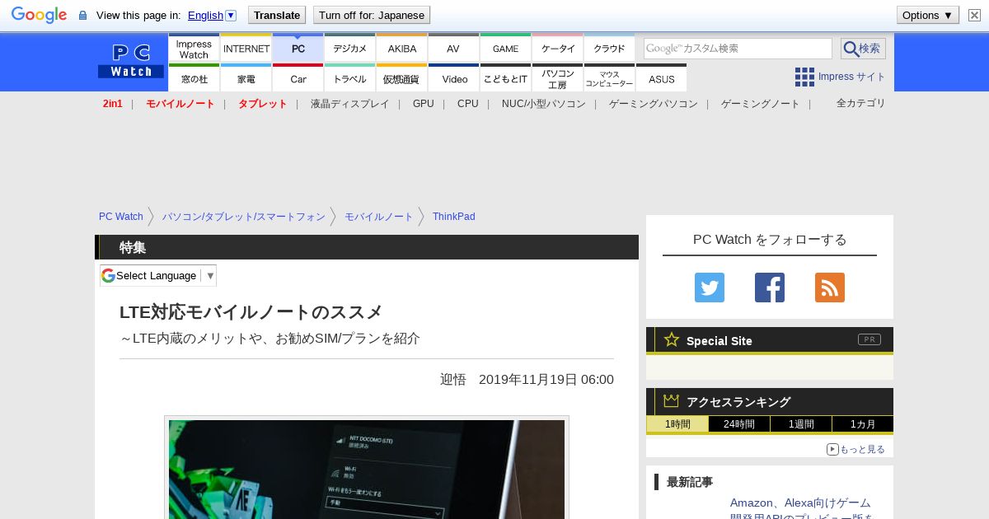Open the ゲーミングパソコン category link
This screenshot has height=519, width=989.
(654, 104)
